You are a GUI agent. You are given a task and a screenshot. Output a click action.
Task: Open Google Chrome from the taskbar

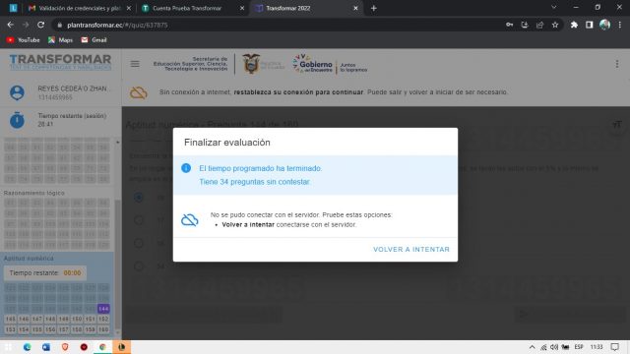click(x=102, y=347)
